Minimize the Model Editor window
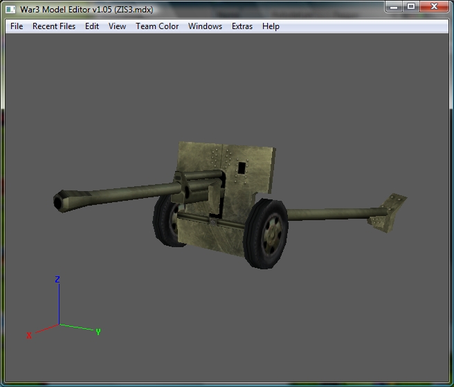 point(394,7)
